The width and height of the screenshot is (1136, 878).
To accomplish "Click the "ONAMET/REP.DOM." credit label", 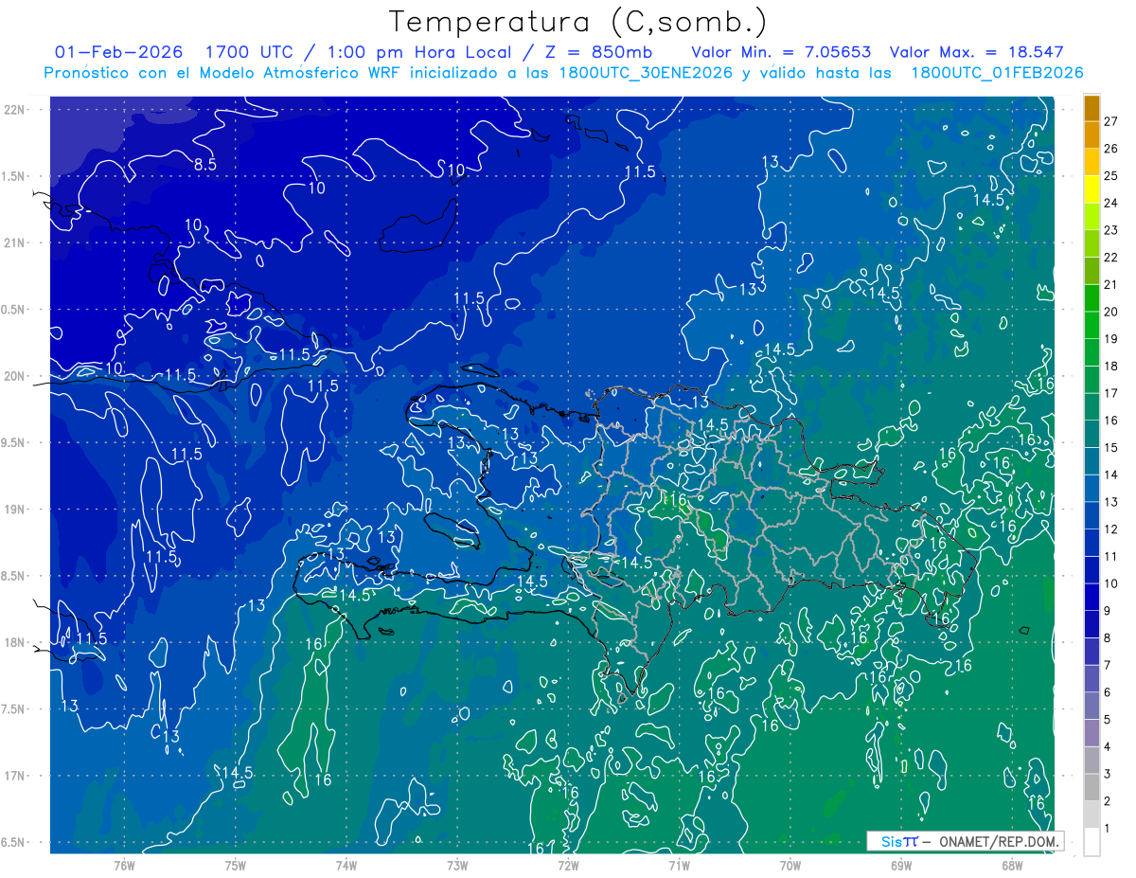I will [x=998, y=841].
